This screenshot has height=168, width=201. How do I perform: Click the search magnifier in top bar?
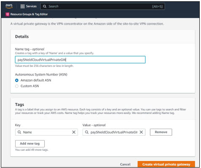[45, 6]
